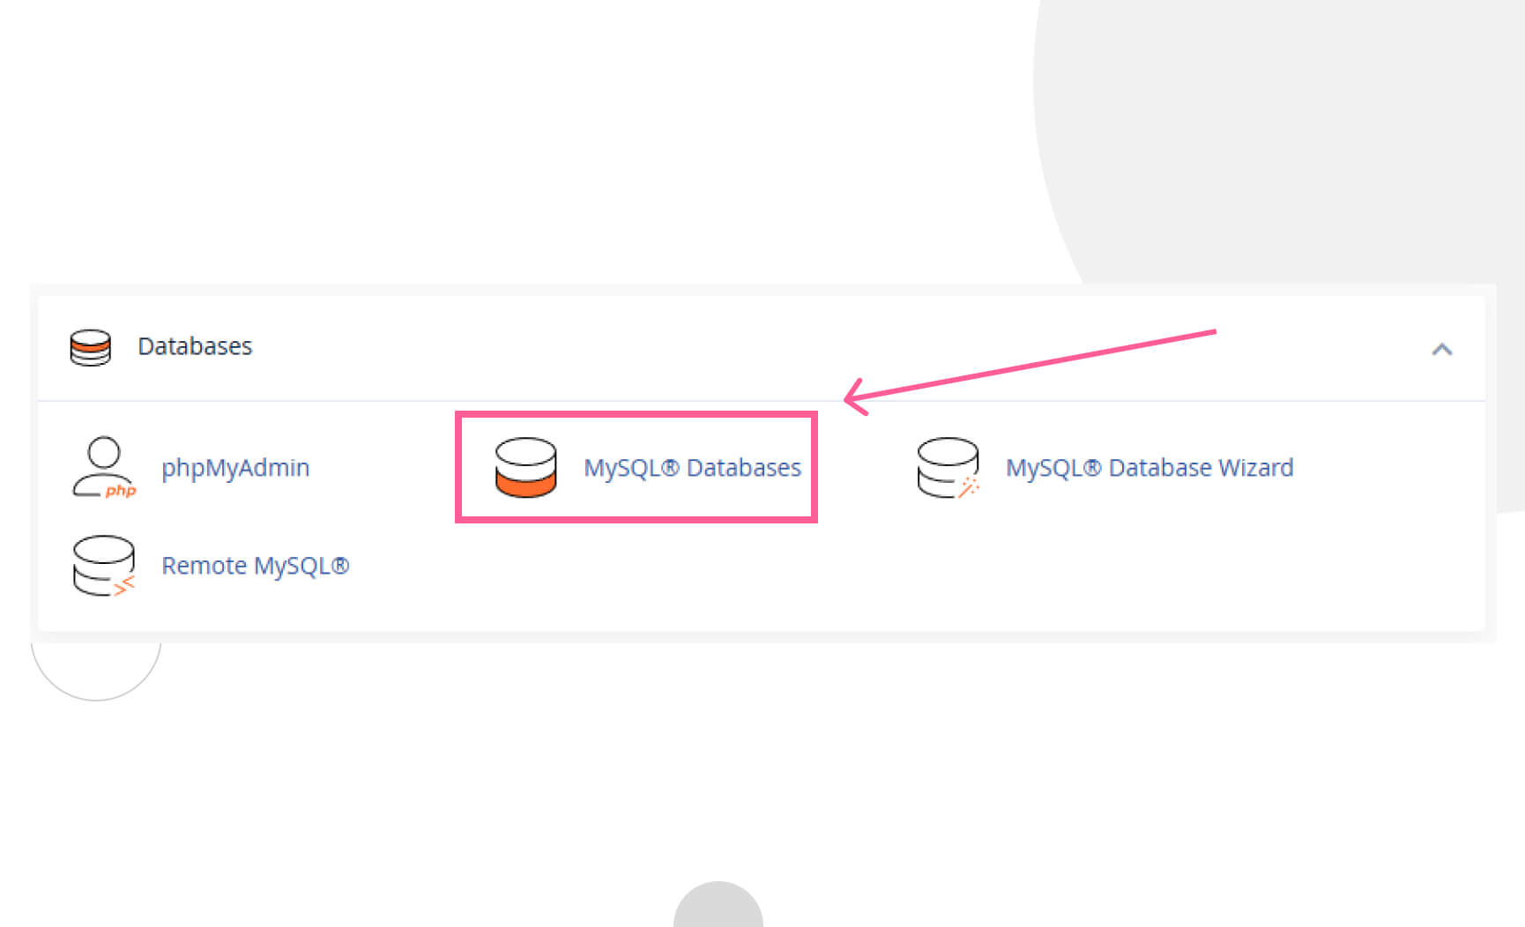Launch the MySQL® Database Wizard link
Image resolution: width=1525 pixels, height=927 pixels.
coord(1149,468)
